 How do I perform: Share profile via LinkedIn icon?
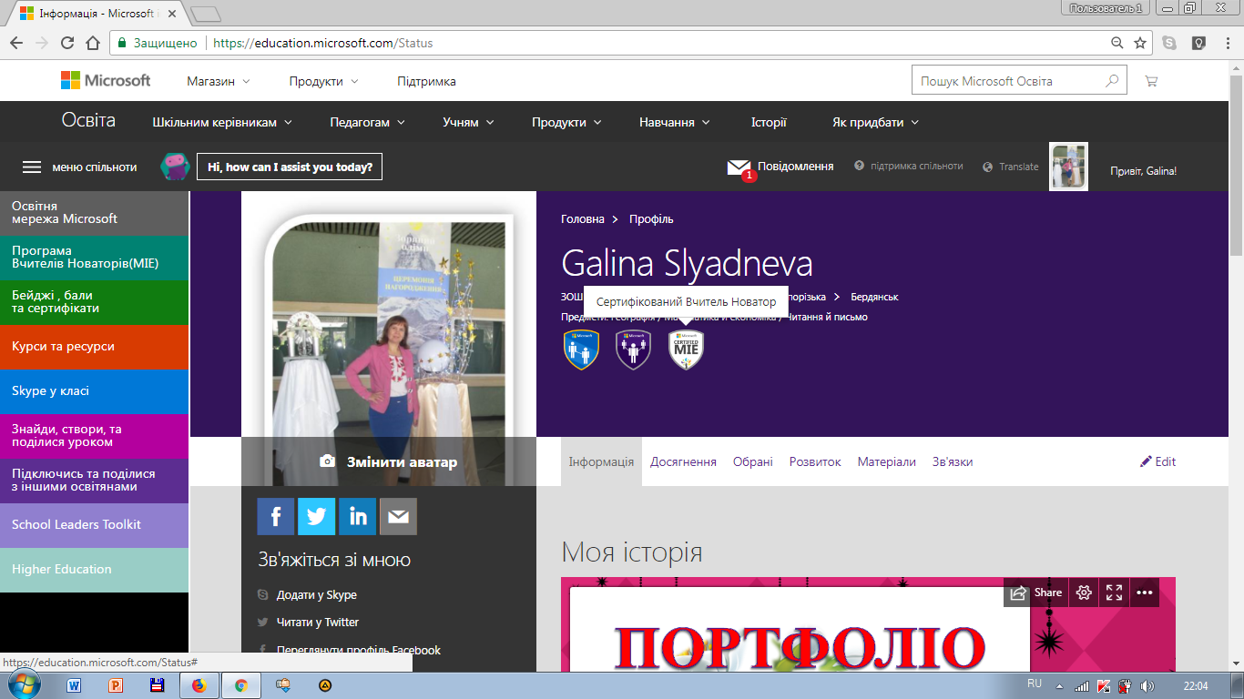coord(357,516)
